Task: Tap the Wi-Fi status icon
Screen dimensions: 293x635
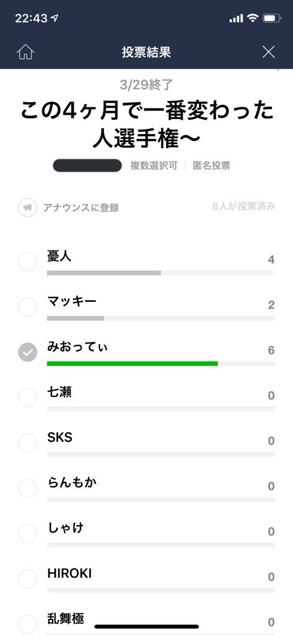Action: pos(253,18)
